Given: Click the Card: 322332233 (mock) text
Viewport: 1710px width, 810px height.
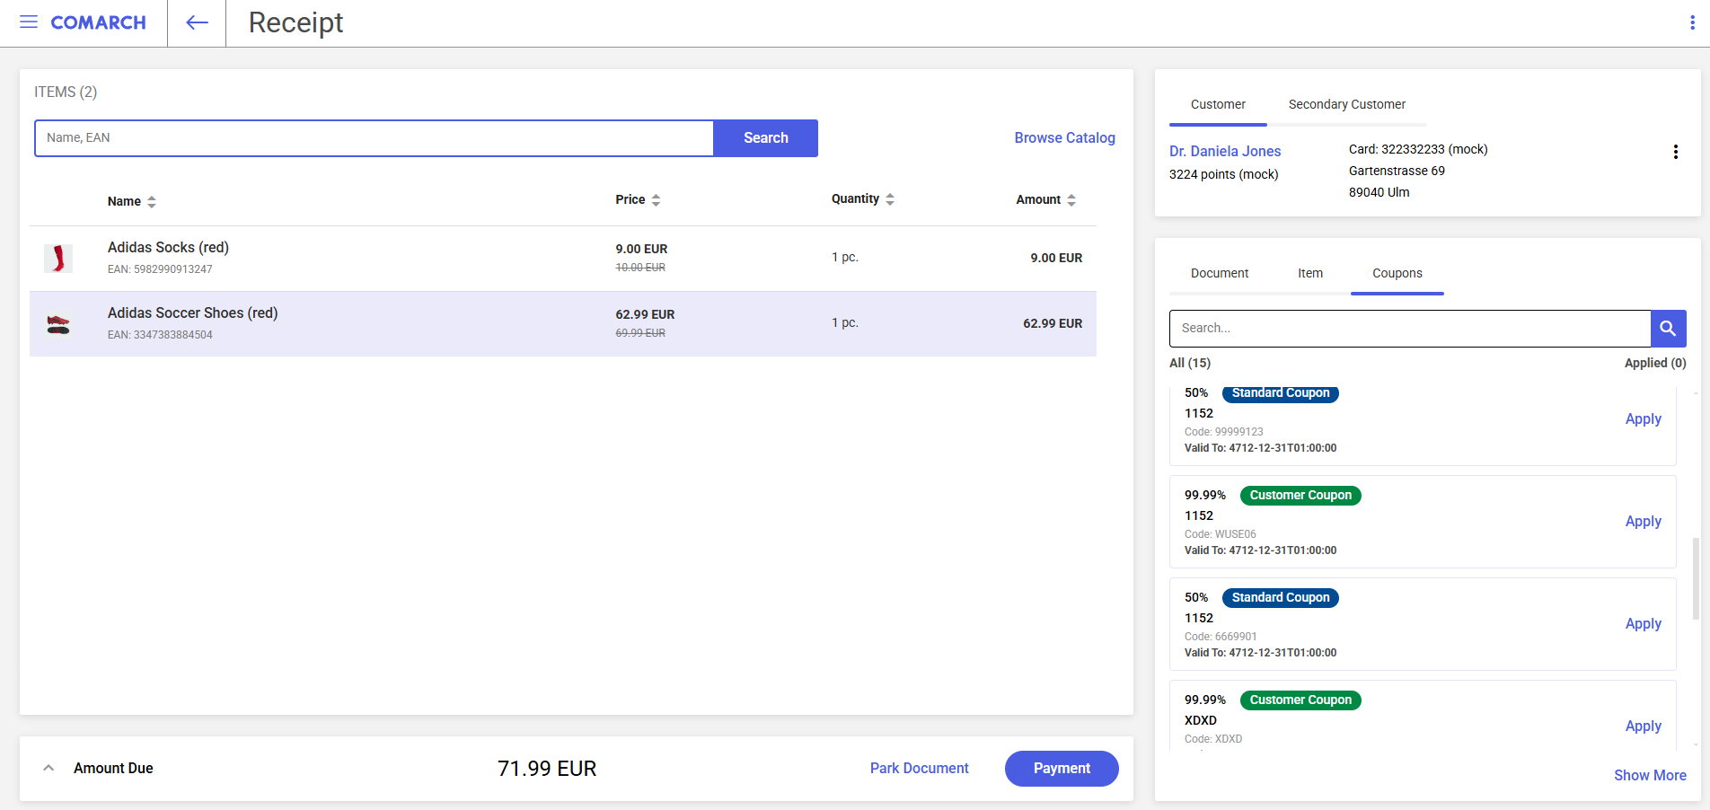Looking at the screenshot, I should (x=1418, y=149).
